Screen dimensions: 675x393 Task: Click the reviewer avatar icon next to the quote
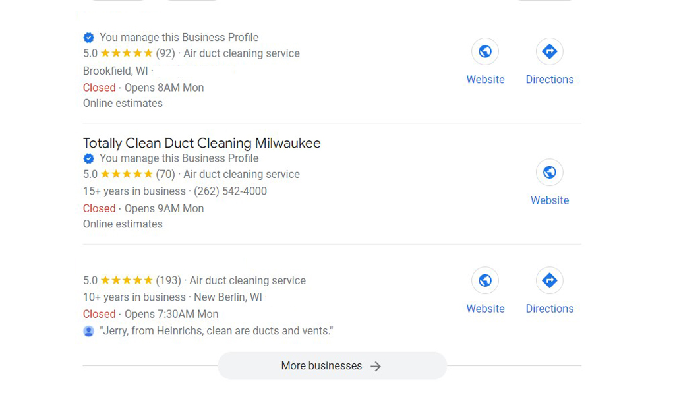pyautogui.click(x=88, y=331)
